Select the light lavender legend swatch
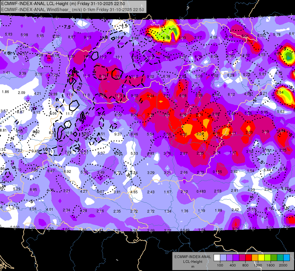Viewport: 295px width, 271px height. (223, 257)
